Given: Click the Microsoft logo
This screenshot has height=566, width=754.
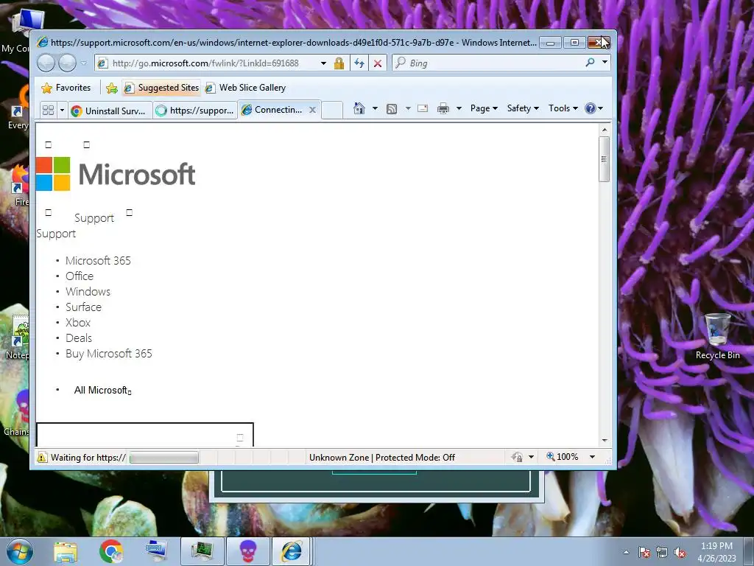Looking at the screenshot, I should coord(116,174).
